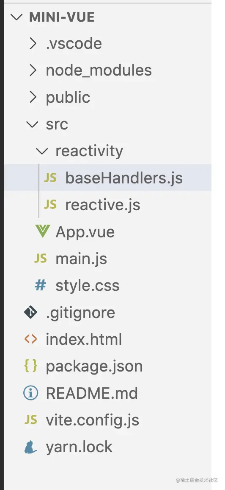
Task: Collapse the reactivity folder chevron
Action: coord(42,151)
